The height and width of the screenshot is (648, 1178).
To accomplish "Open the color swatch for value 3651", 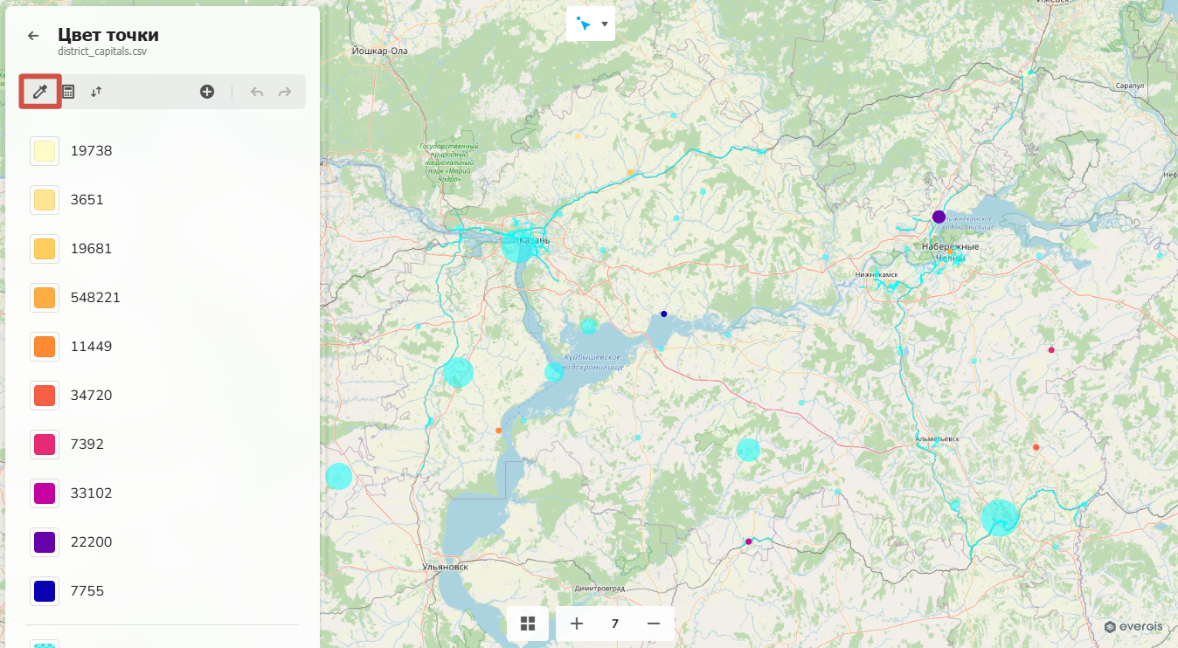I will [x=45, y=200].
